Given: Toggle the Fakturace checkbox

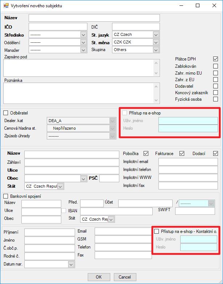Looking at the screenshot, I should tap(182, 154).
